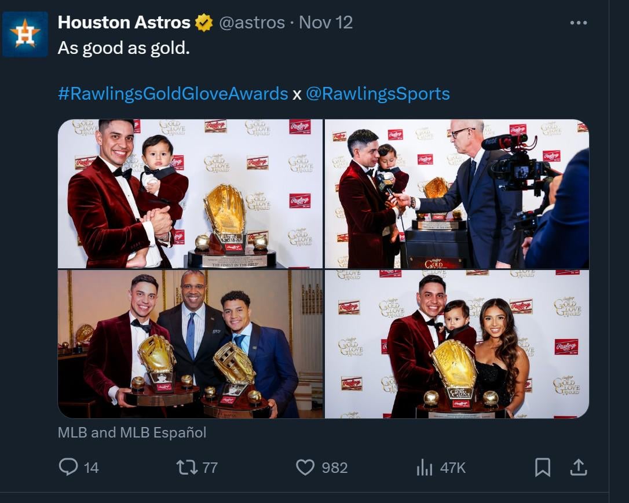Reply to the Astros post

coord(69,467)
